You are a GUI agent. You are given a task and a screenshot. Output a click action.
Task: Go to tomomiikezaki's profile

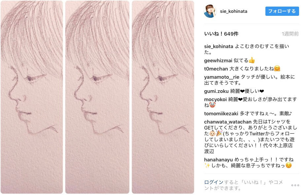[x=221, y=114]
